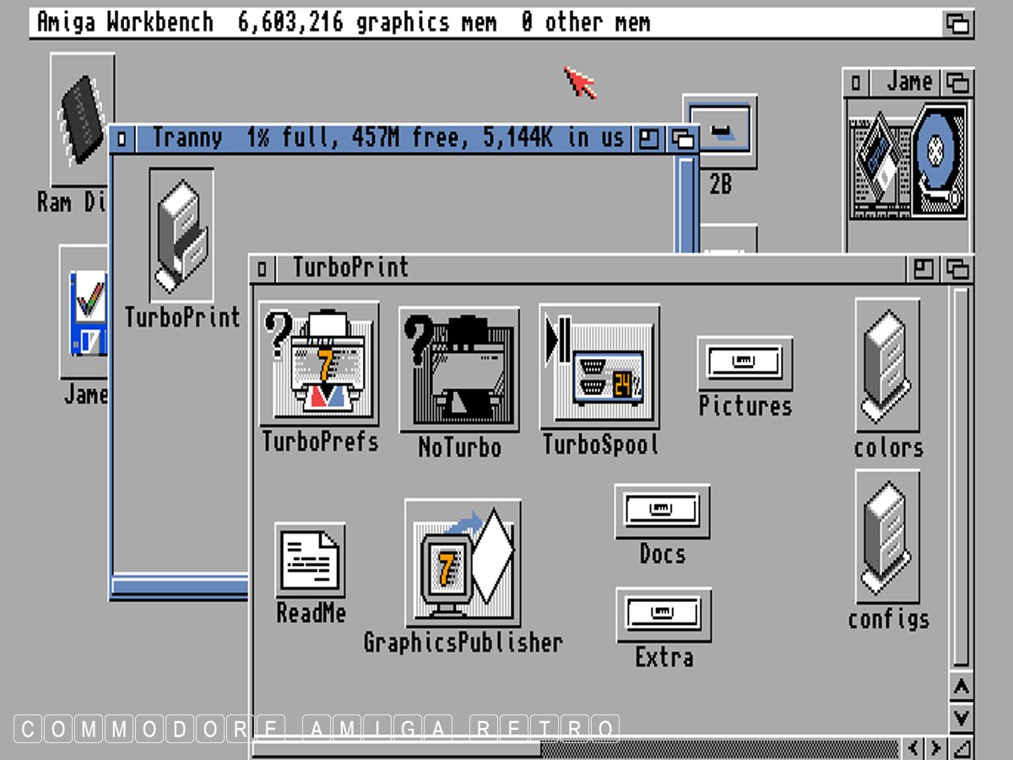Viewport: 1013px width, 760px height.
Task: Select the colors cabinet icon
Action: pyautogui.click(x=887, y=365)
